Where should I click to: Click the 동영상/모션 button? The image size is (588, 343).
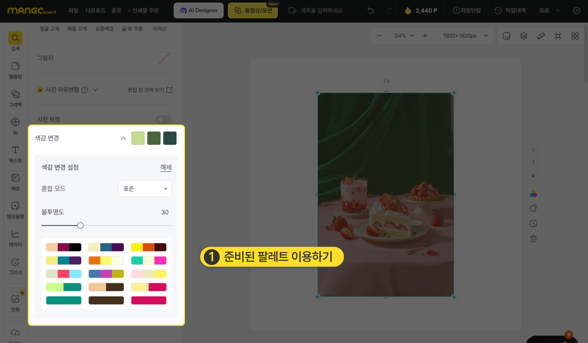tap(253, 11)
